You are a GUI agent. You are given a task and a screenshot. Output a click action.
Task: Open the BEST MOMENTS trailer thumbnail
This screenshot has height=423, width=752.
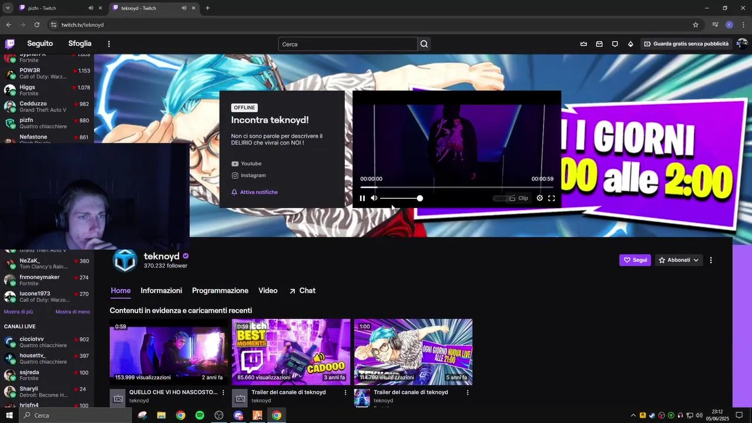[291, 352]
